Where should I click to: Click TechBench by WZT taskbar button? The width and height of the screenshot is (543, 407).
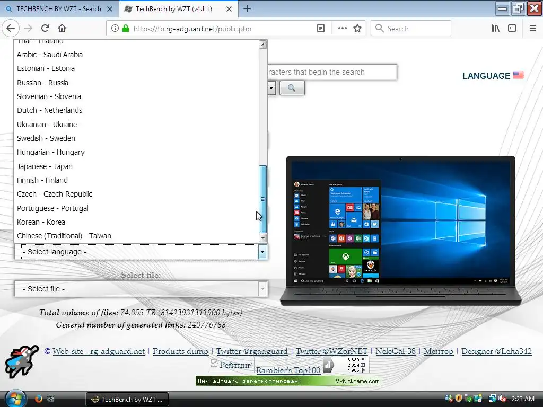click(127, 400)
